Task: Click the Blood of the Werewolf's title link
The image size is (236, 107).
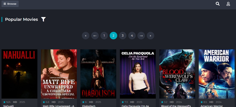Action: [176, 106]
